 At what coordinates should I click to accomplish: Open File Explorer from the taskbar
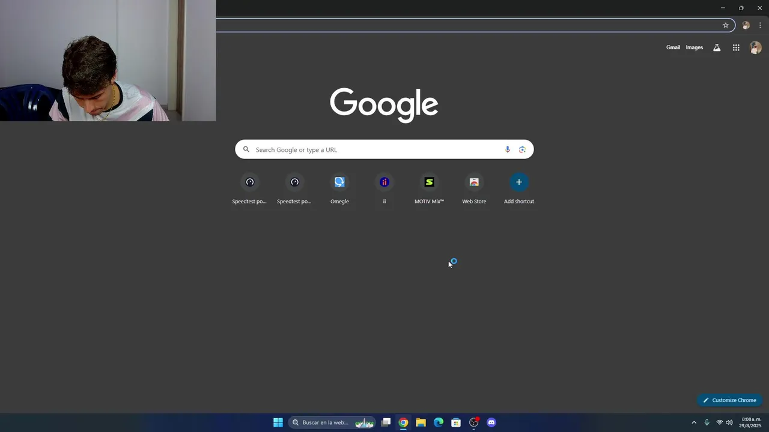(x=421, y=422)
